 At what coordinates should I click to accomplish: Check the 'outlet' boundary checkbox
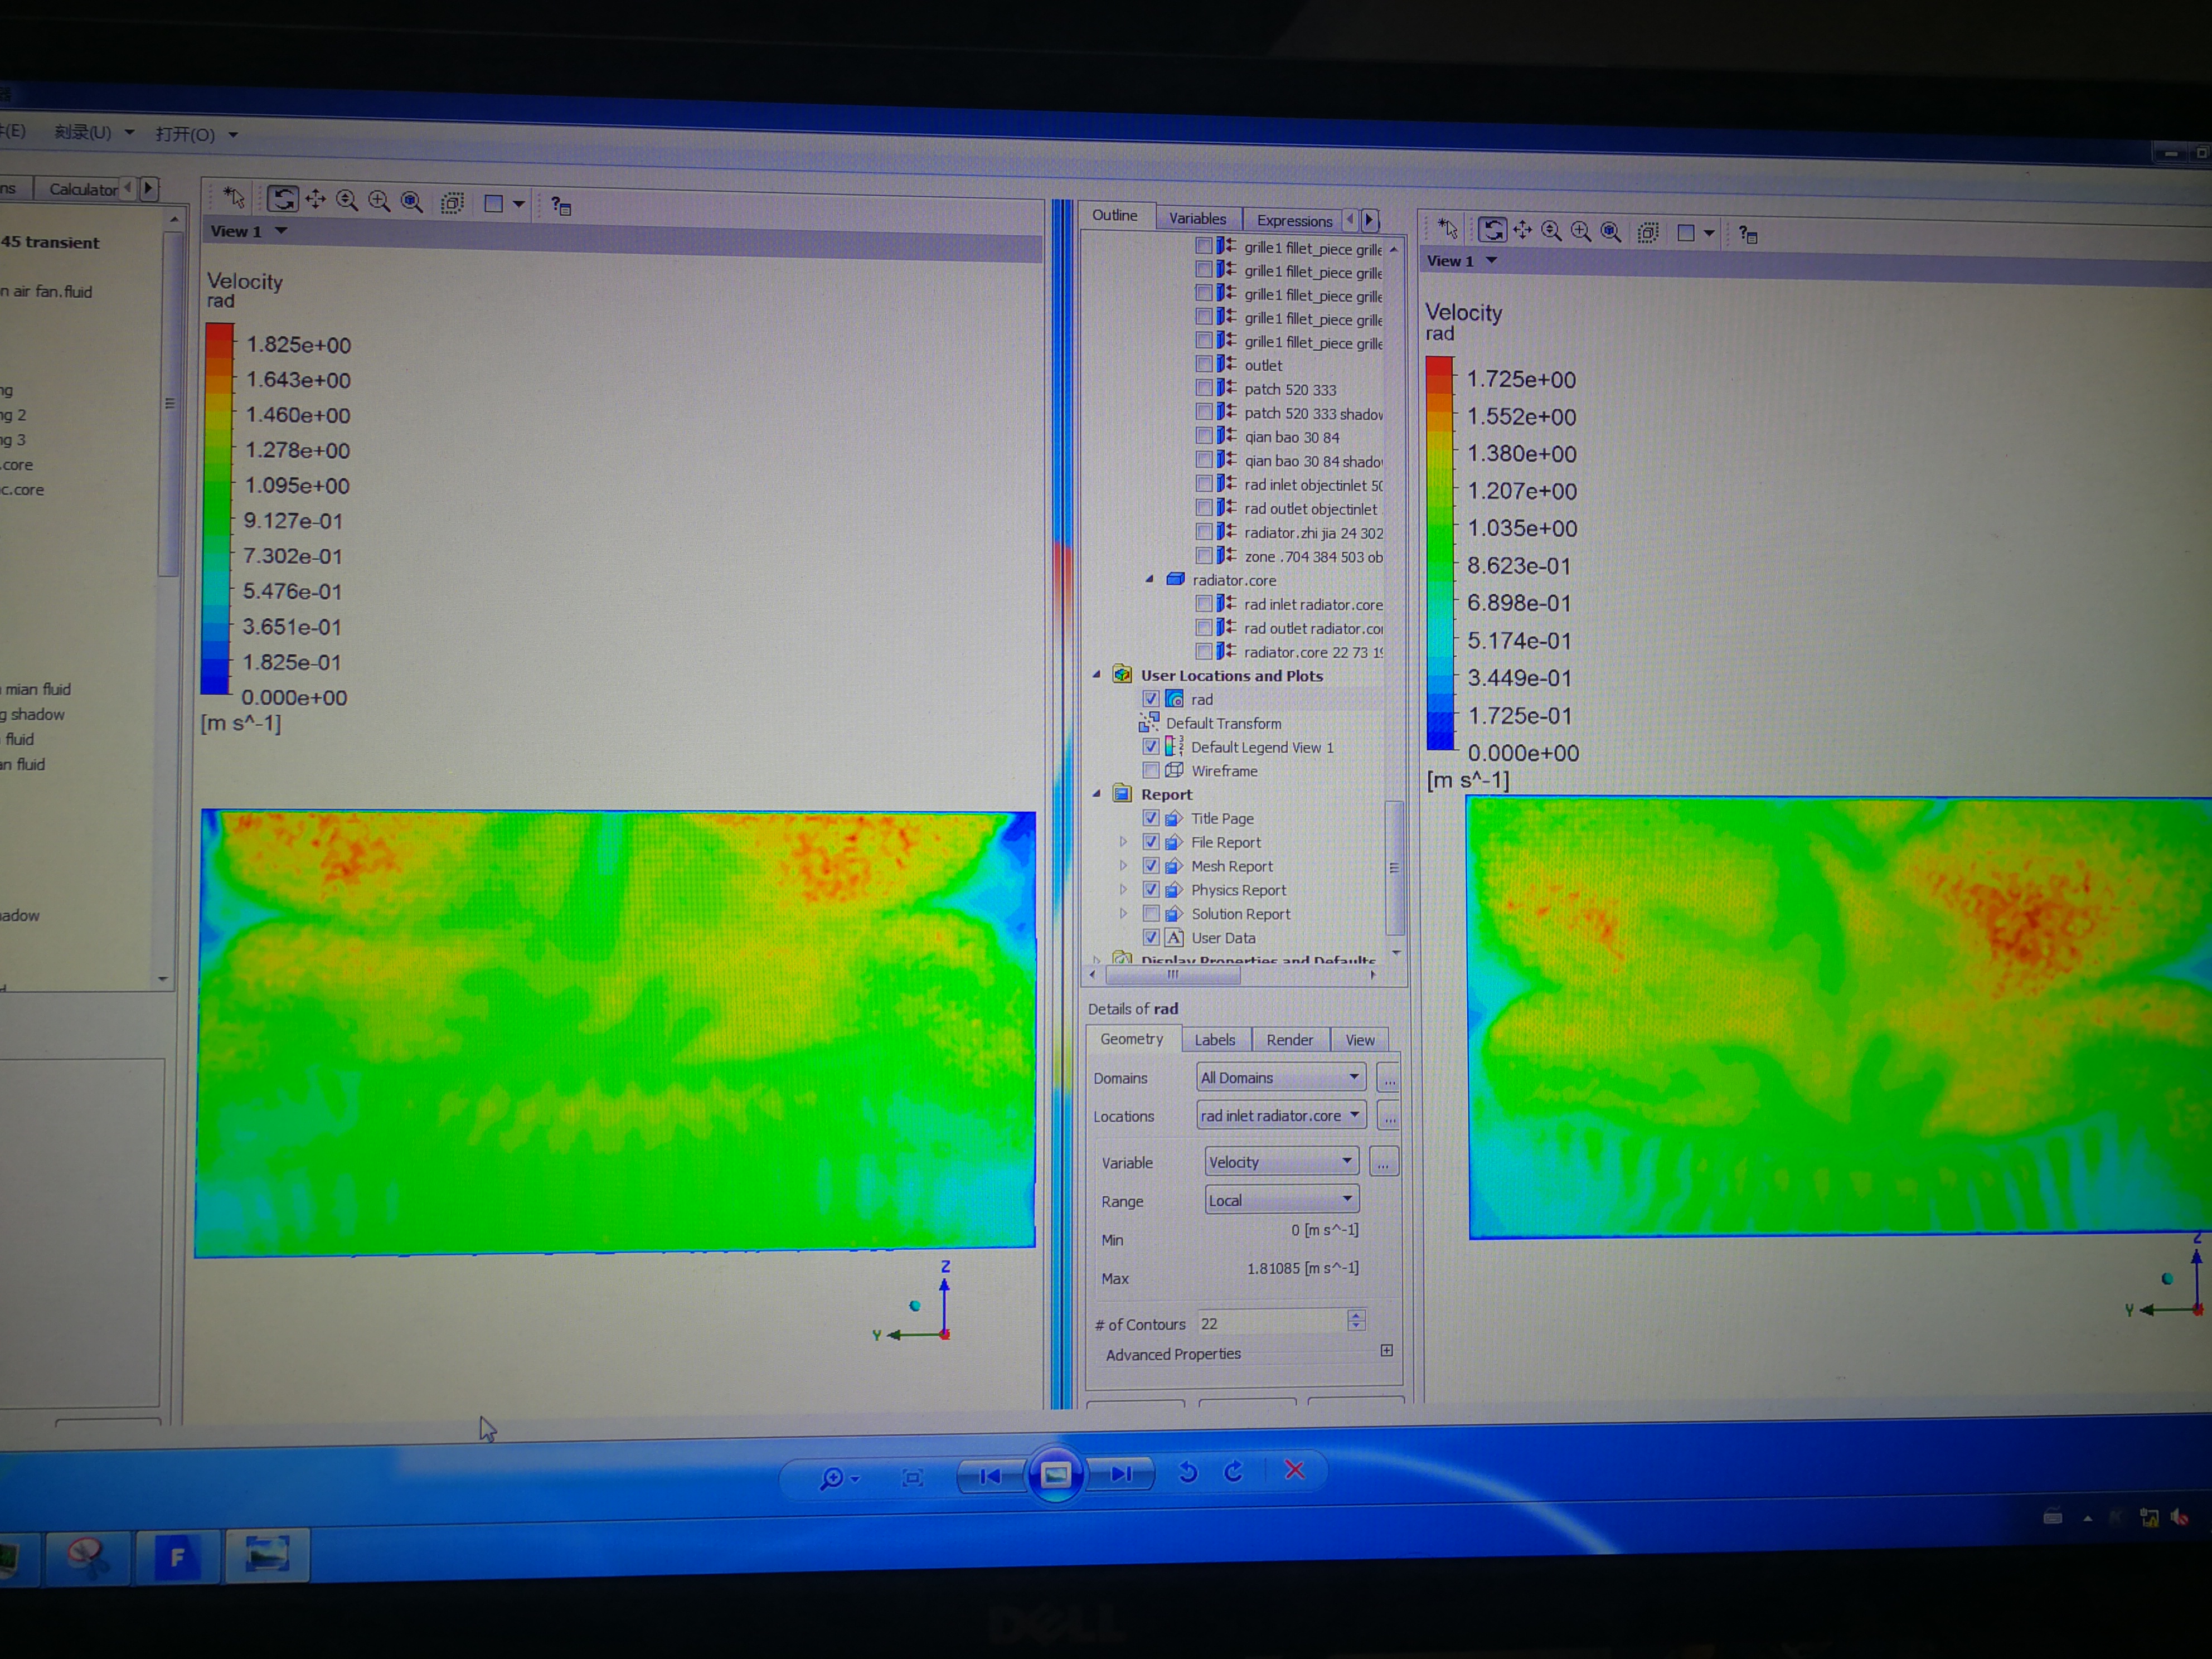pos(1204,364)
